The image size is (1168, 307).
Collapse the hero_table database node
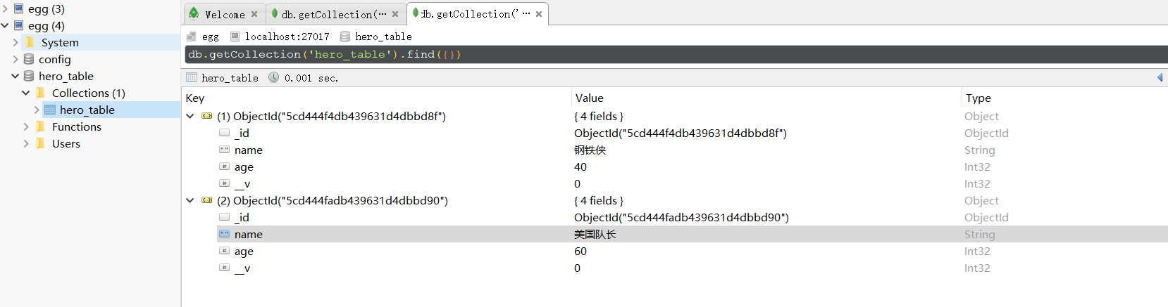(x=15, y=77)
